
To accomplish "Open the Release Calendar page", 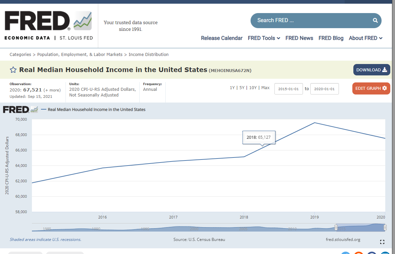I will click(222, 38).
